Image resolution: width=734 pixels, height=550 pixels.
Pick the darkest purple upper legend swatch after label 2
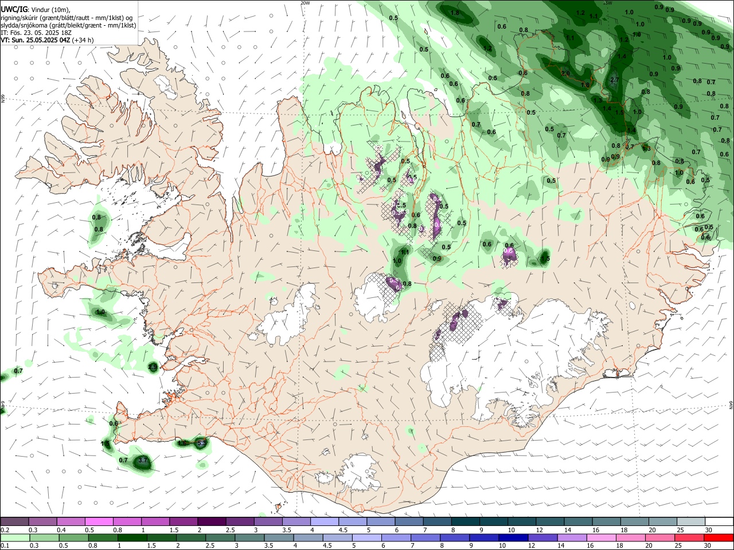tap(211, 521)
